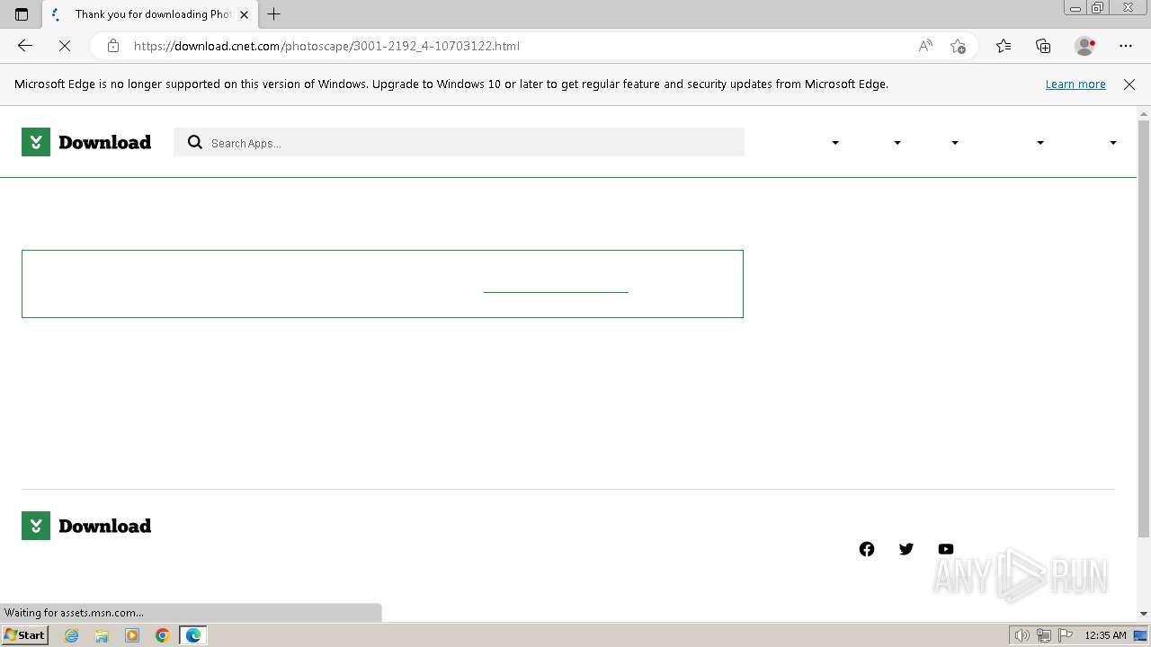Activate the Read aloud icon

(925, 46)
